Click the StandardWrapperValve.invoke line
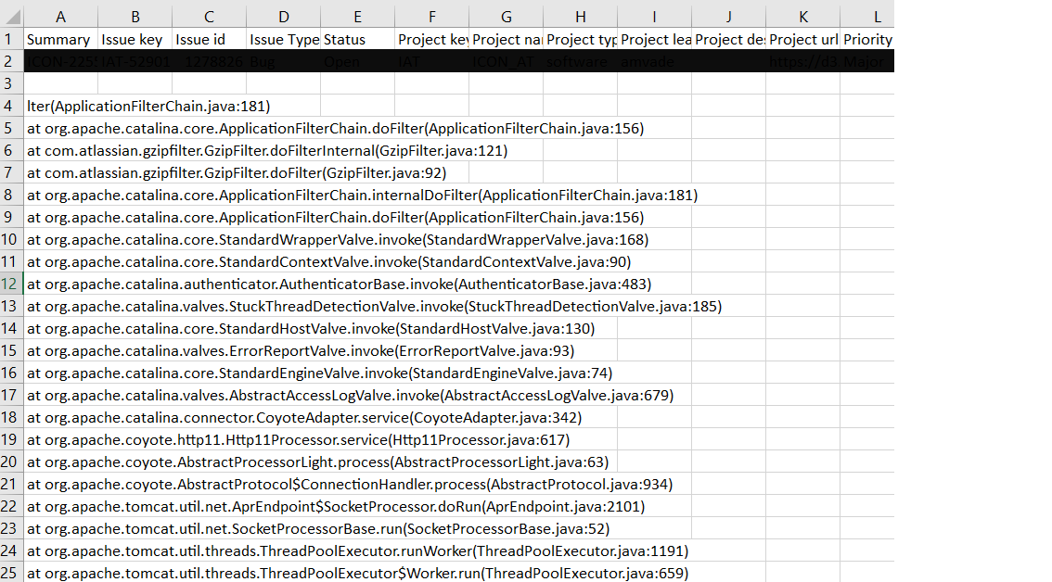Image resolution: width=1052 pixels, height=582 pixels. 338,239
